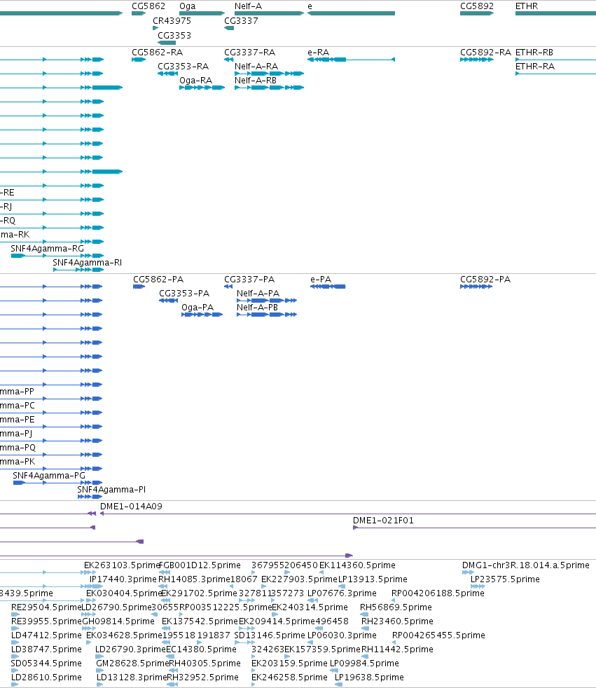596x688 pixels.
Task: Click the SNF4Agamma-PG protein label
Action: coord(49,475)
